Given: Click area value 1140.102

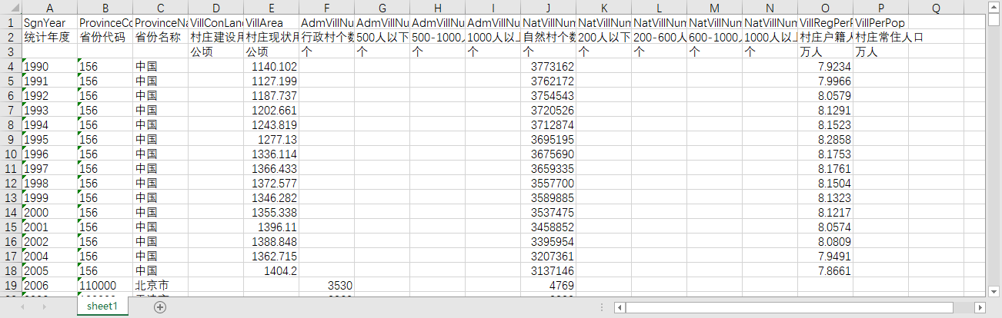Looking at the screenshot, I should click(271, 66).
